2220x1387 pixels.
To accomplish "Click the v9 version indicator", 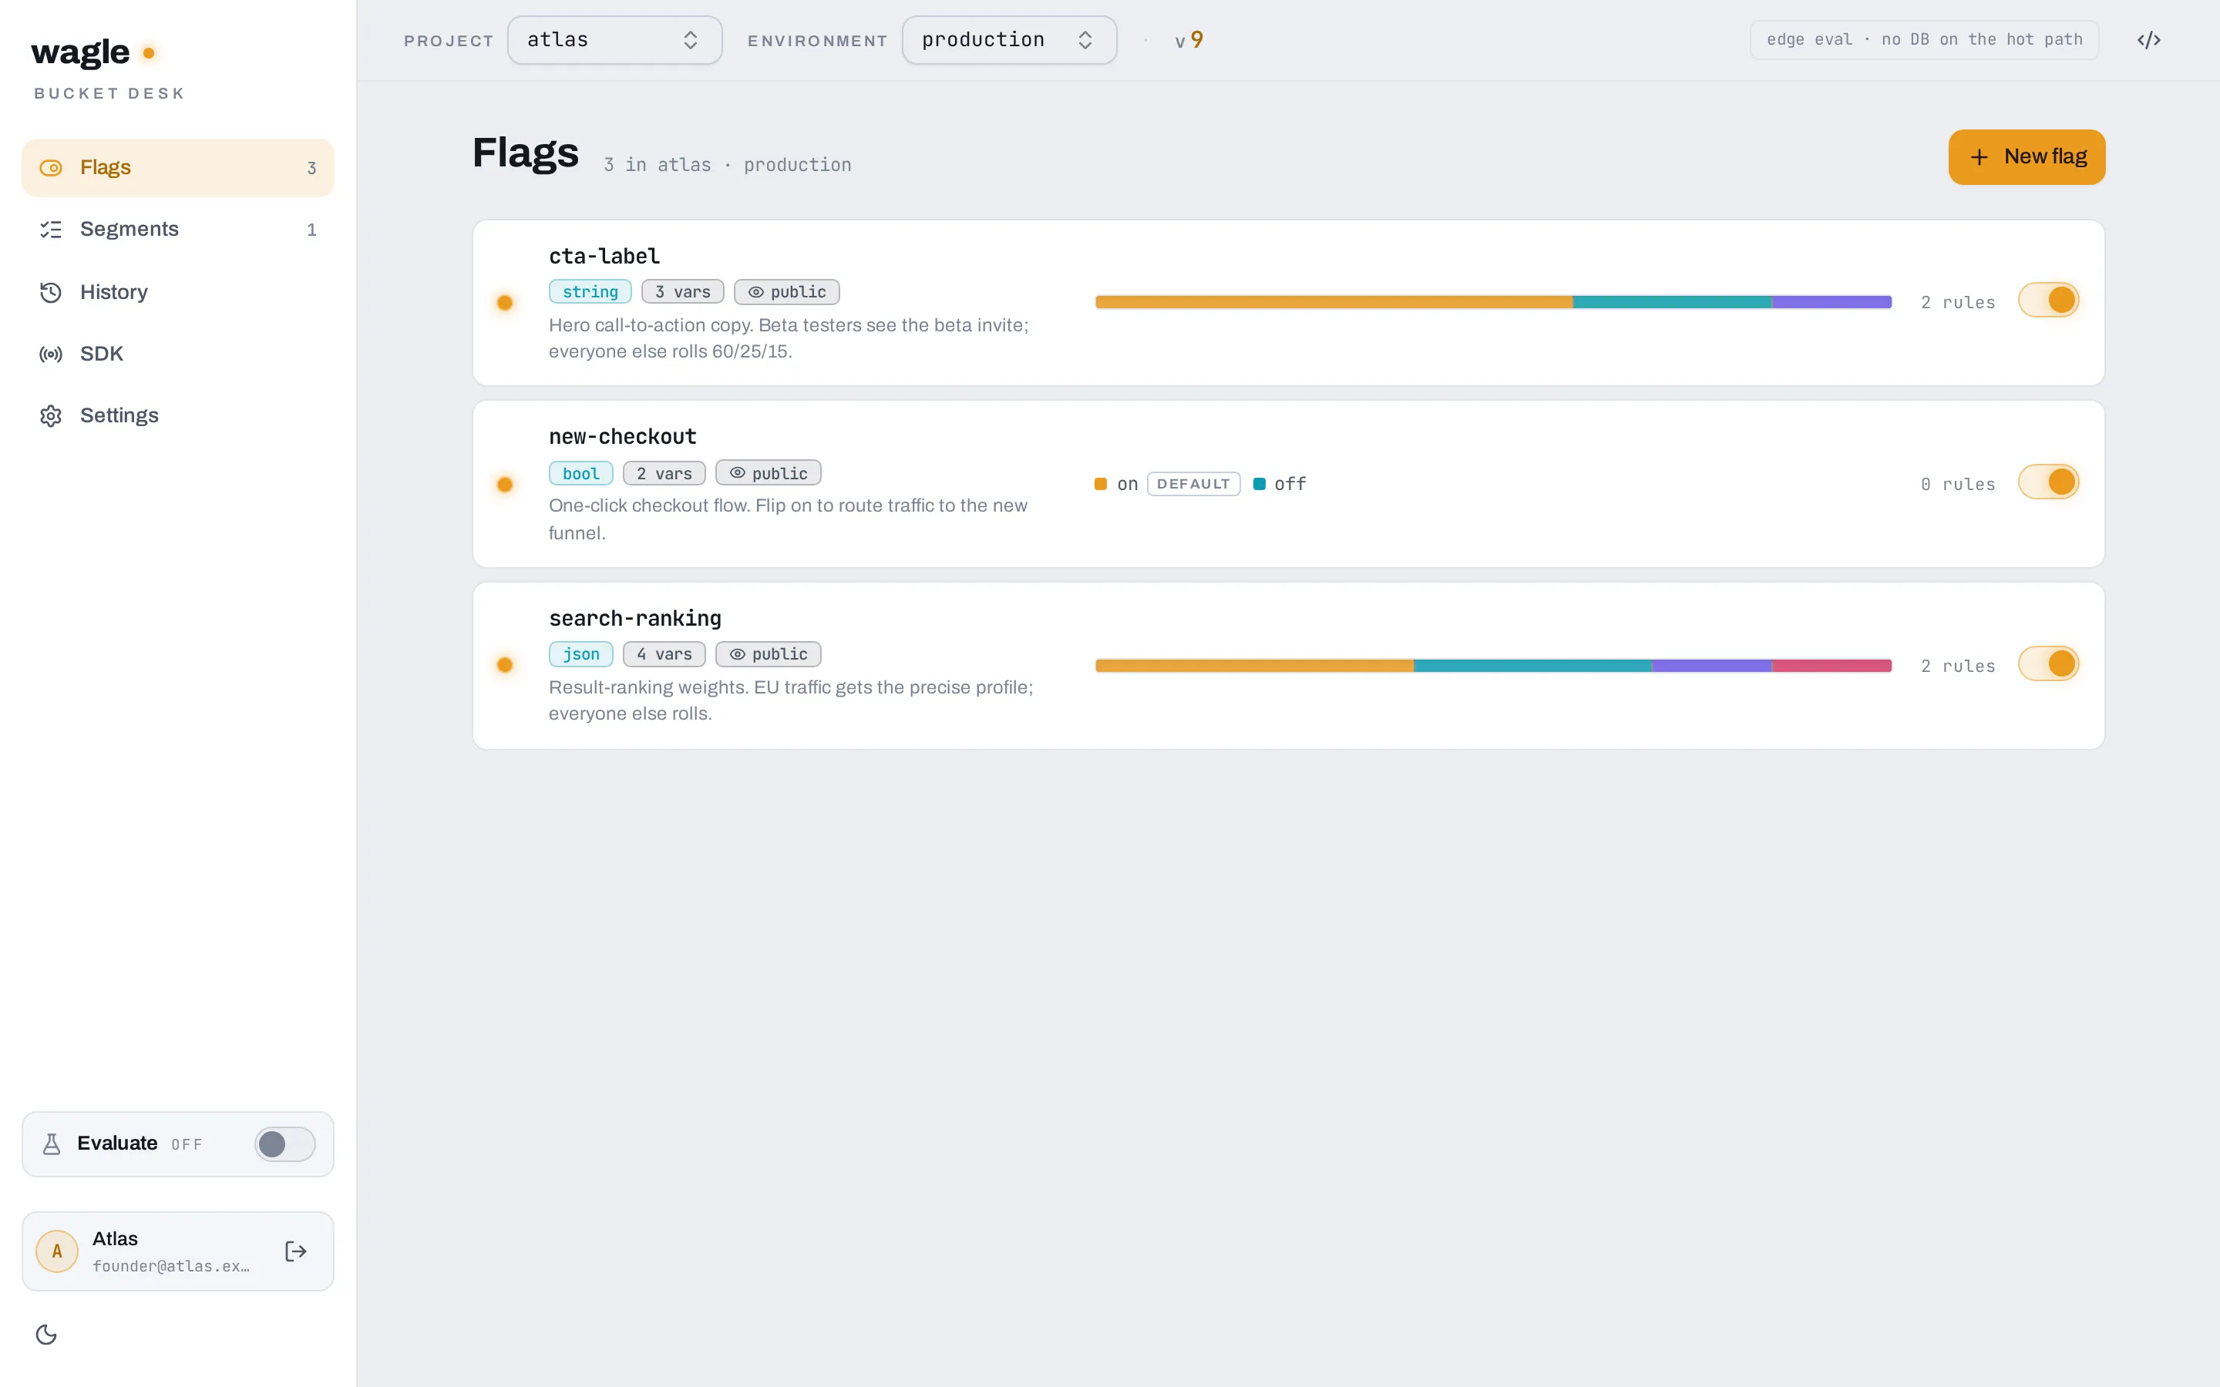I will point(1189,40).
